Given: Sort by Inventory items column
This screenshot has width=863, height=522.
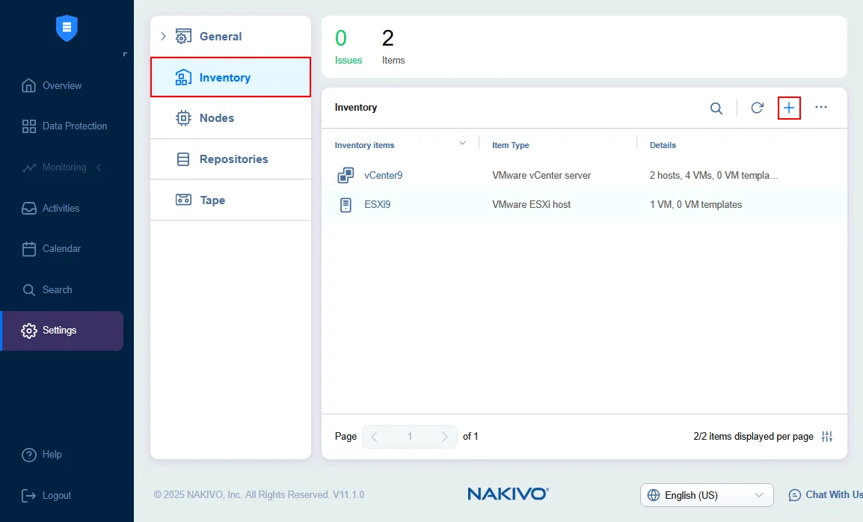Looking at the screenshot, I should click(x=364, y=145).
